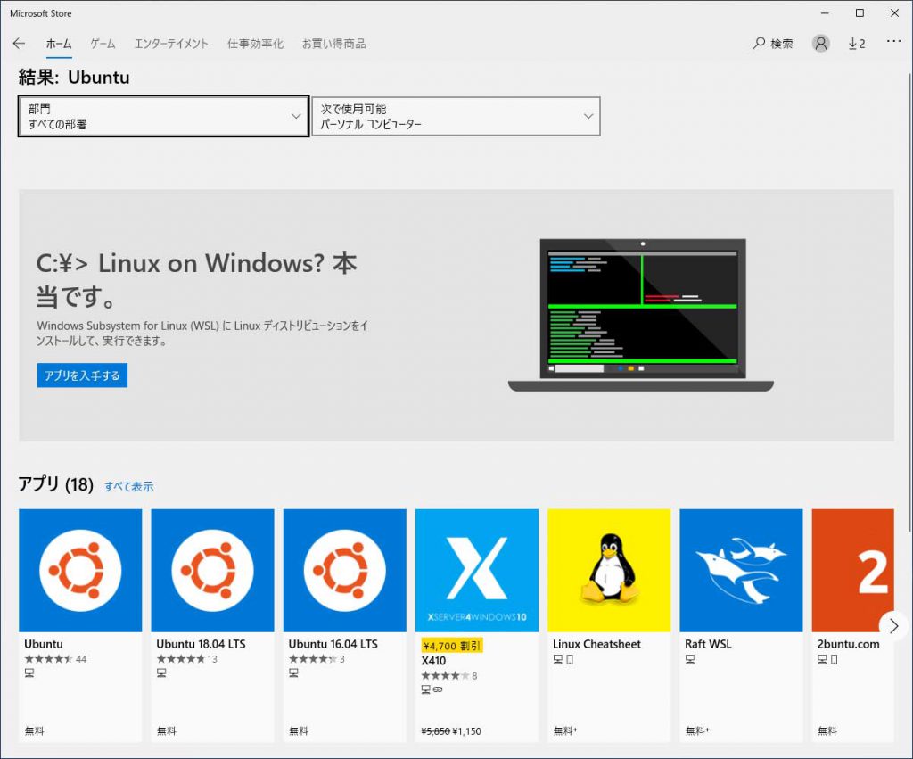Click the Ubuntu 18.04 LTS title
913x759 pixels.
coord(201,644)
